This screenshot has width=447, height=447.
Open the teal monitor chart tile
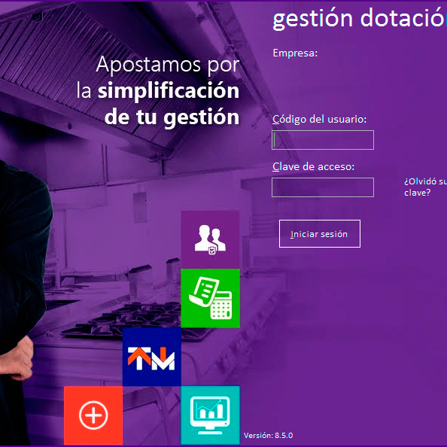210,415
